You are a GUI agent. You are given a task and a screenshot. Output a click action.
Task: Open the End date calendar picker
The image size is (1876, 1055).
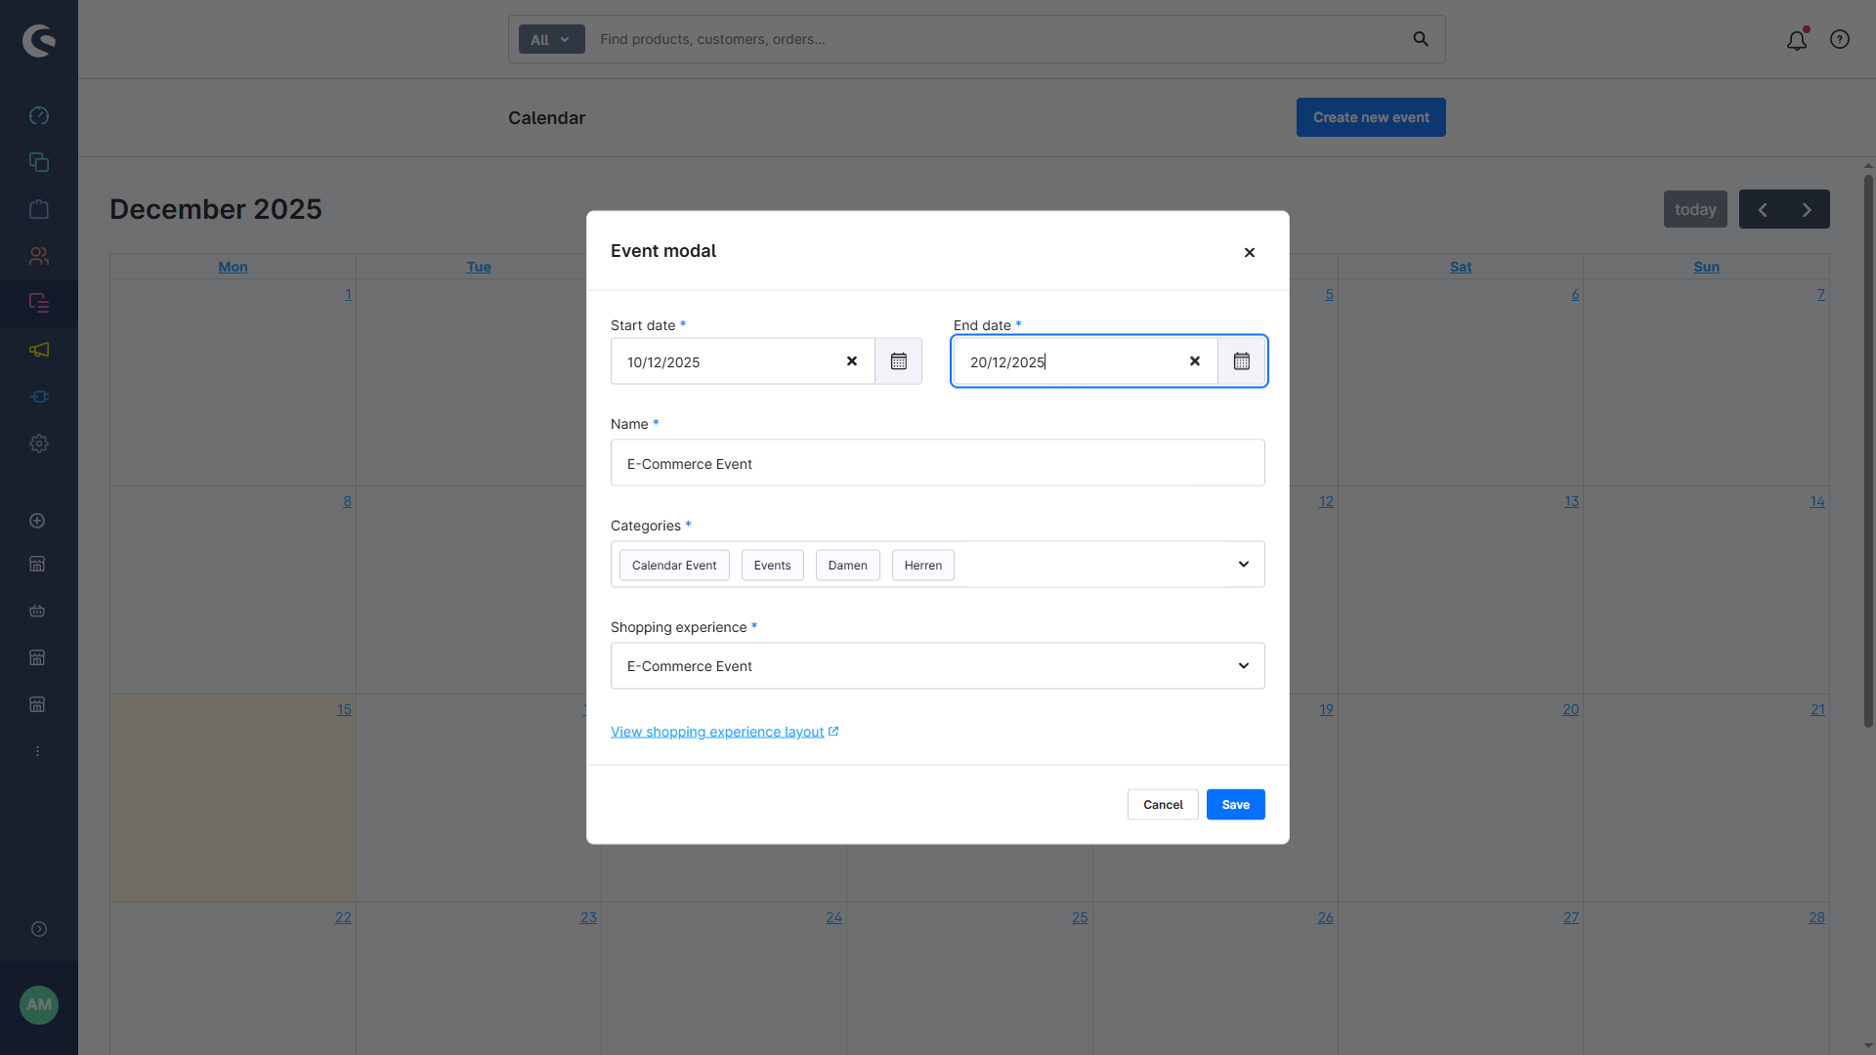click(1241, 361)
